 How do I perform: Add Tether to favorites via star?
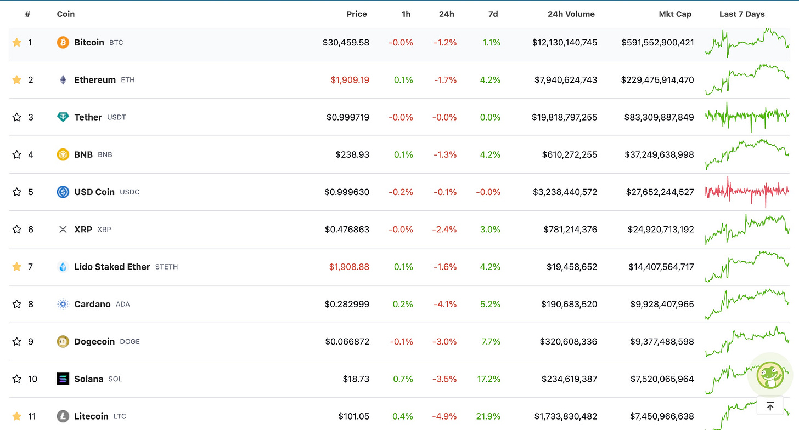click(x=17, y=117)
